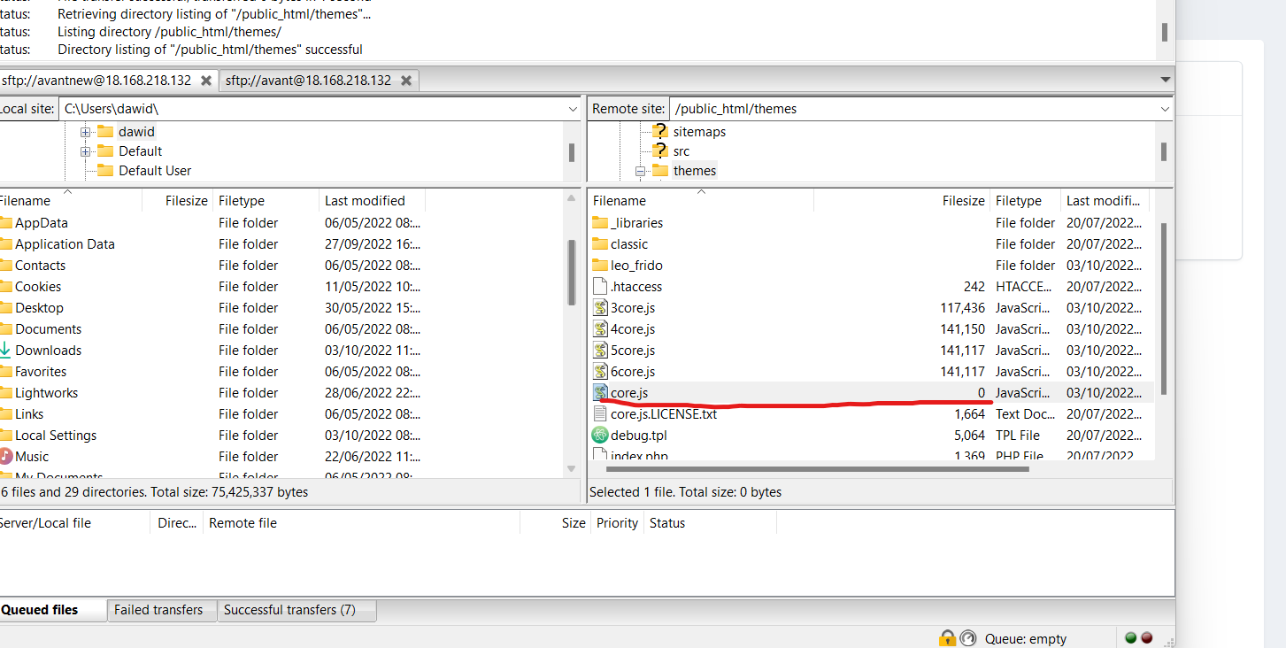Click the .htaccess file icon

point(600,286)
